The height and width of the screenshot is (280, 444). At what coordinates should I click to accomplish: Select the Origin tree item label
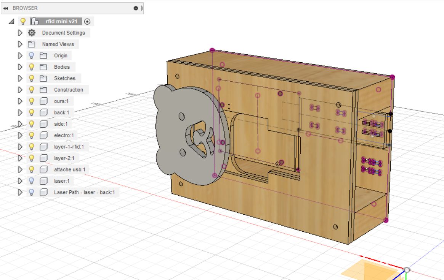pyautogui.click(x=61, y=55)
